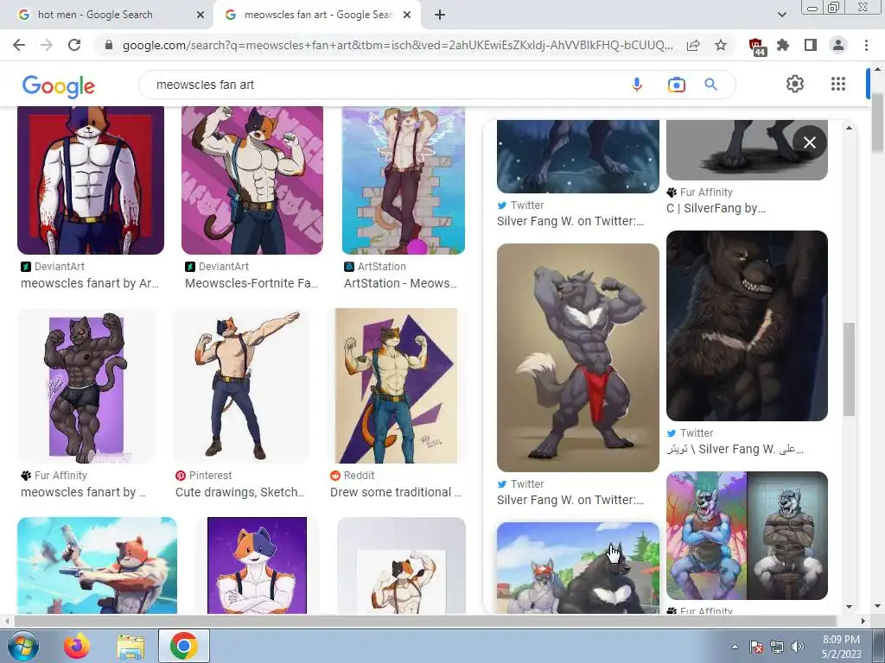Click the address bar URL
Screen dimensions: 885x663
(398, 45)
